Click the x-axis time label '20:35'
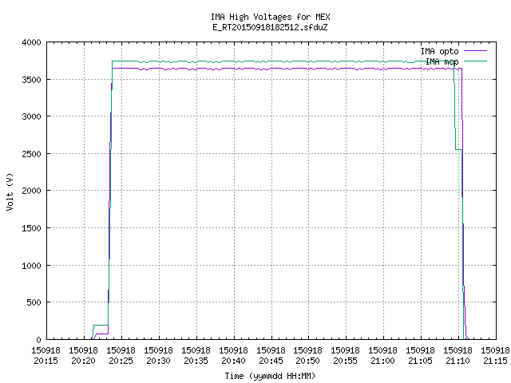This screenshot has width=511, height=383. (x=196, y=361)
